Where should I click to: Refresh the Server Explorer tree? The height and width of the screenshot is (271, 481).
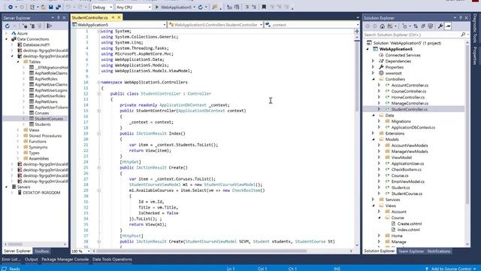coord(8,26)
